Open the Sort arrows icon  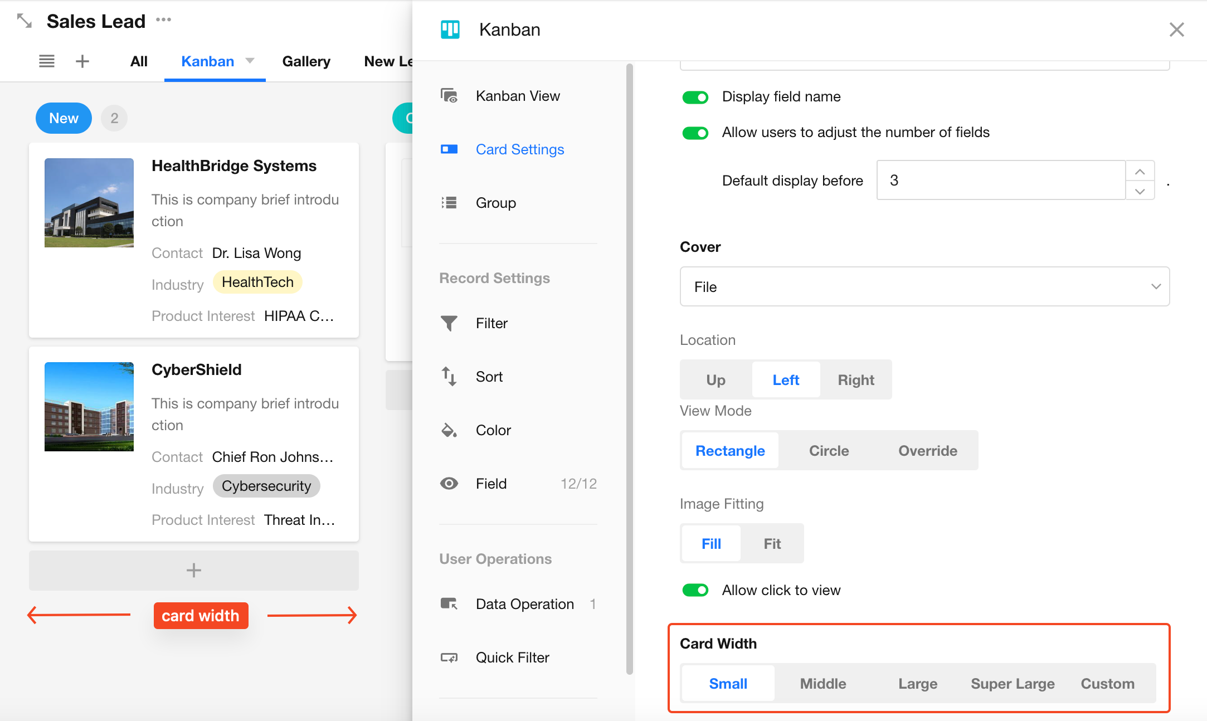[x=449, y=377]
